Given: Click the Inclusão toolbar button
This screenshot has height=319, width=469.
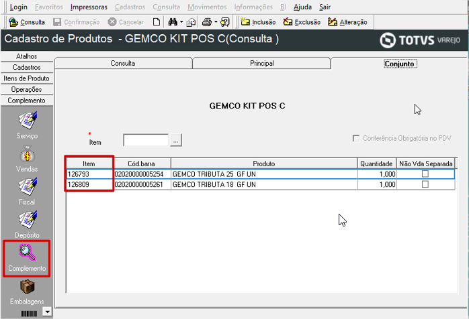Looking at the screenshot, I should click(258, 22).
